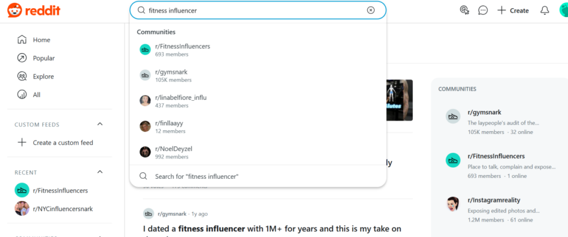The height and width of the screenshot is (237, 568).
Task: Open the Explore page icon
Action: (22, 76)
